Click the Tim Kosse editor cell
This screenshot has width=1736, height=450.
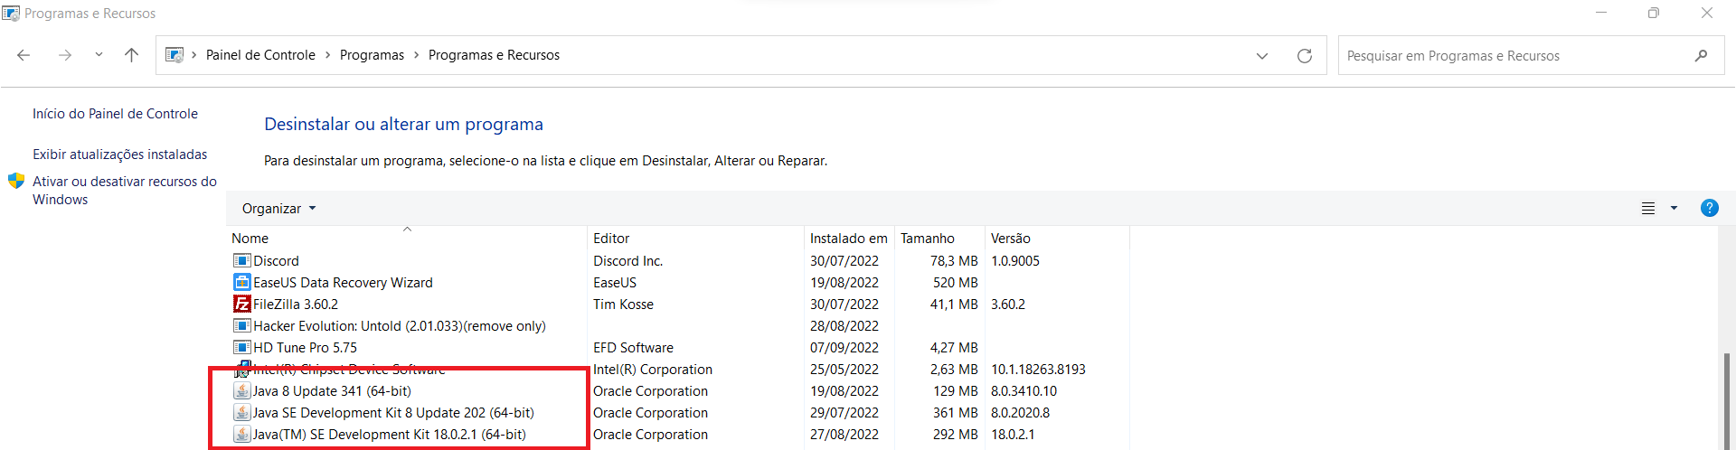623,305
